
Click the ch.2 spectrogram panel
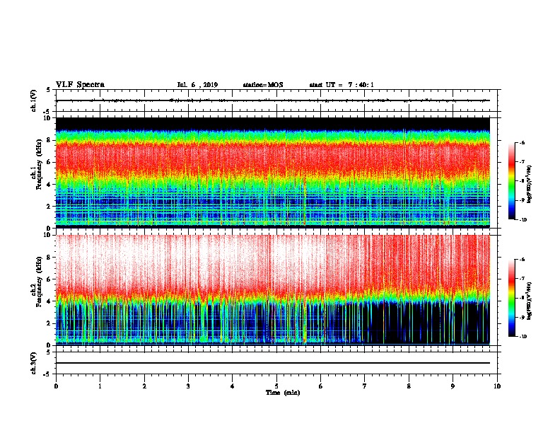tap(273, 290)
